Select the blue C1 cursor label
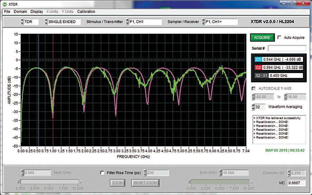The width and height of the screenshot is (312, 195). 258,60
